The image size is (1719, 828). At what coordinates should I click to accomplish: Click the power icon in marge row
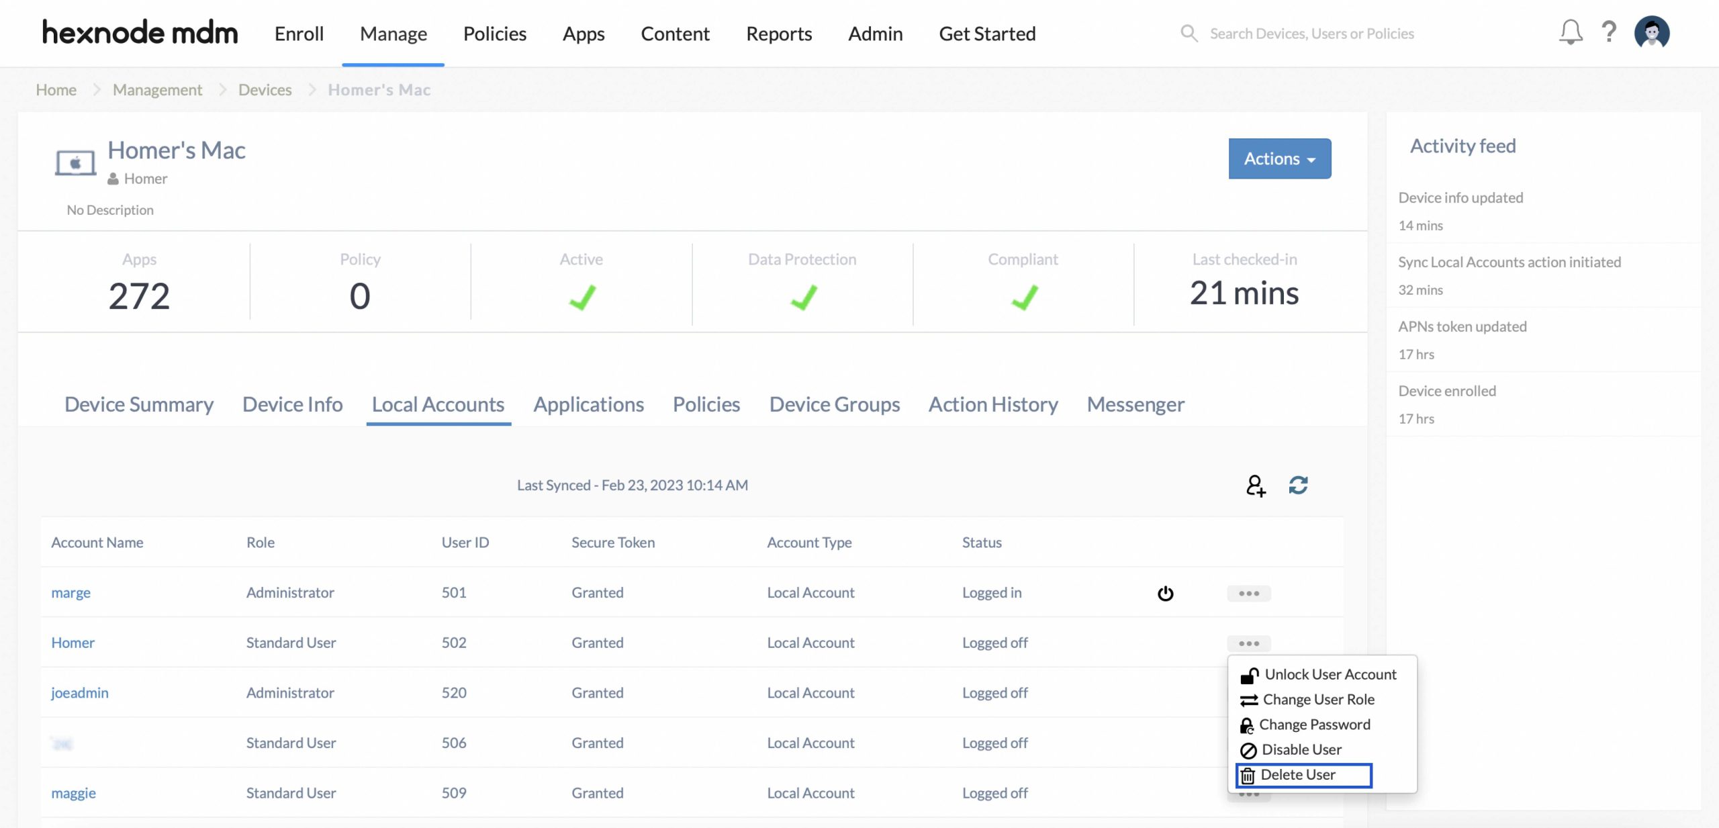coord(1165,593)
